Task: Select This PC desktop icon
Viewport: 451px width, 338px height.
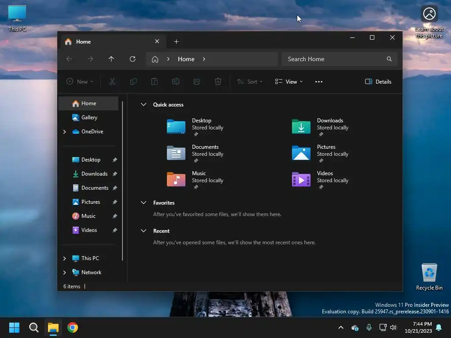Action: (x=17, y=18)
